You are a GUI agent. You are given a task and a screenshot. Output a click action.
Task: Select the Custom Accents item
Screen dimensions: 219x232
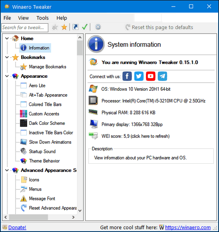click(x=44, y=114)
